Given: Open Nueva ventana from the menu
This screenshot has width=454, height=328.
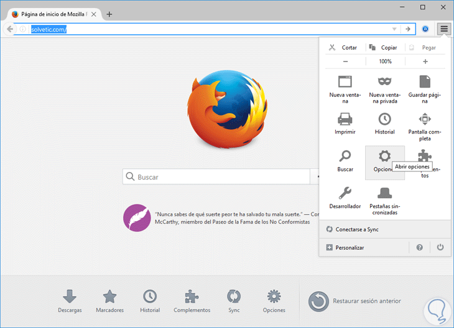Looking at the screenshot, I should [x=345, y=89].
